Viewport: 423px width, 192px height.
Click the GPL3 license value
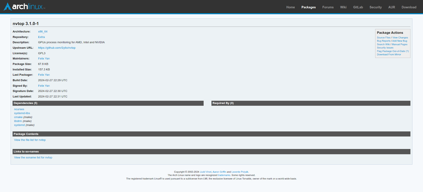click(x=42, y=53)
